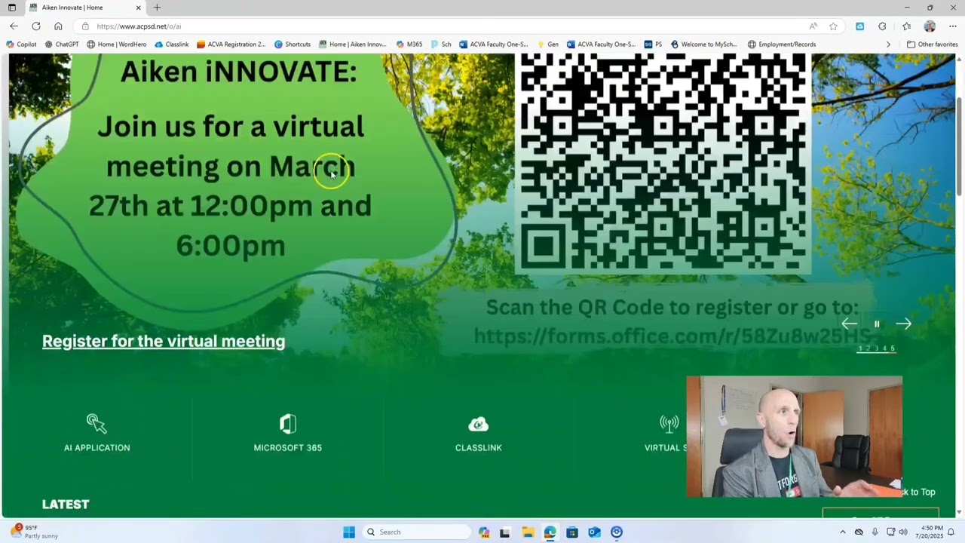965x543 pixels.
Task: Advance to the next slide with the right arrow
Action: coord(903,324)
